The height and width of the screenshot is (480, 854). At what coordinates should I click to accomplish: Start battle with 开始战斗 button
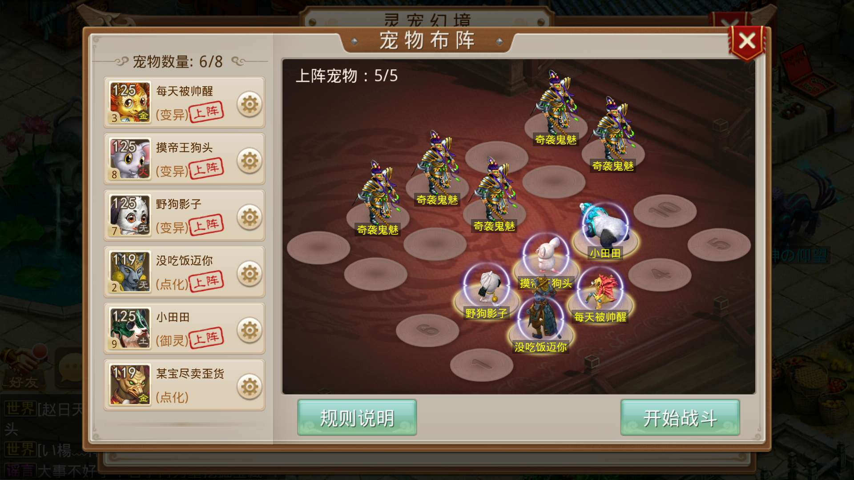pos(680,418)
